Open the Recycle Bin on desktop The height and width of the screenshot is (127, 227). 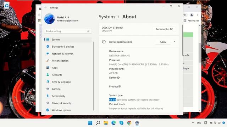tap(7, 6)
